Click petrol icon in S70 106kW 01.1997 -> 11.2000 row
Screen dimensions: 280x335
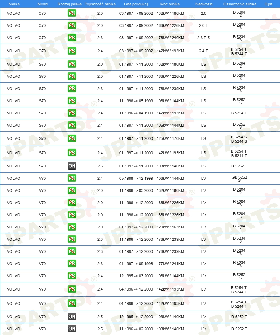pyautogui.click(x=72, y=125)
